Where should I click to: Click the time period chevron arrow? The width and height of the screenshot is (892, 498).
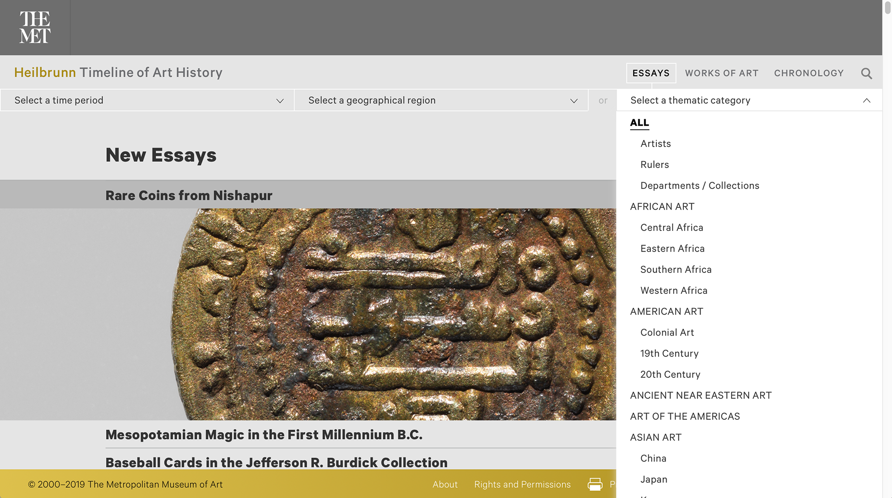(x=280, y=101)
